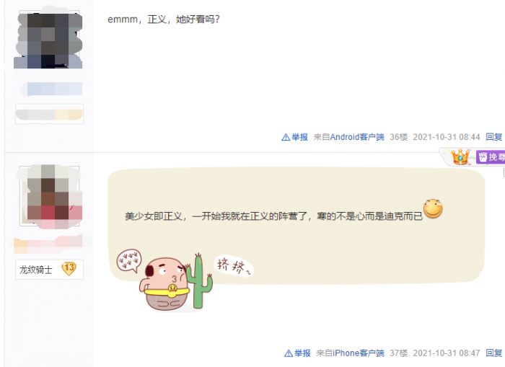This screenshot has height=367, width=505.
Task: Open the 来自Android客户端 link
Action: [348, 137]
